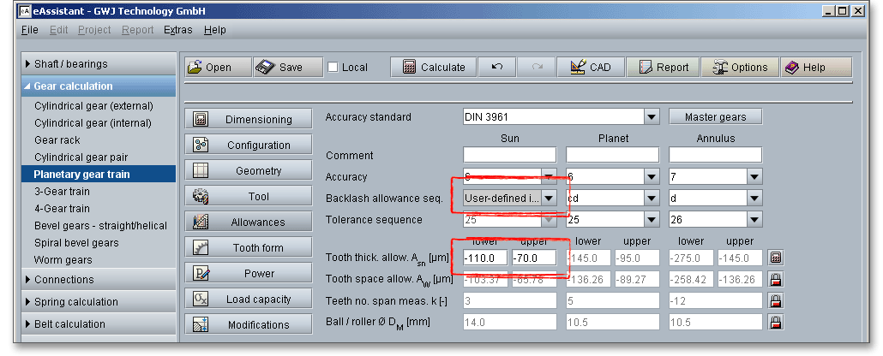Open the CAD export button
The height and width of the screenshot is (356, 883).
(590, 68)
